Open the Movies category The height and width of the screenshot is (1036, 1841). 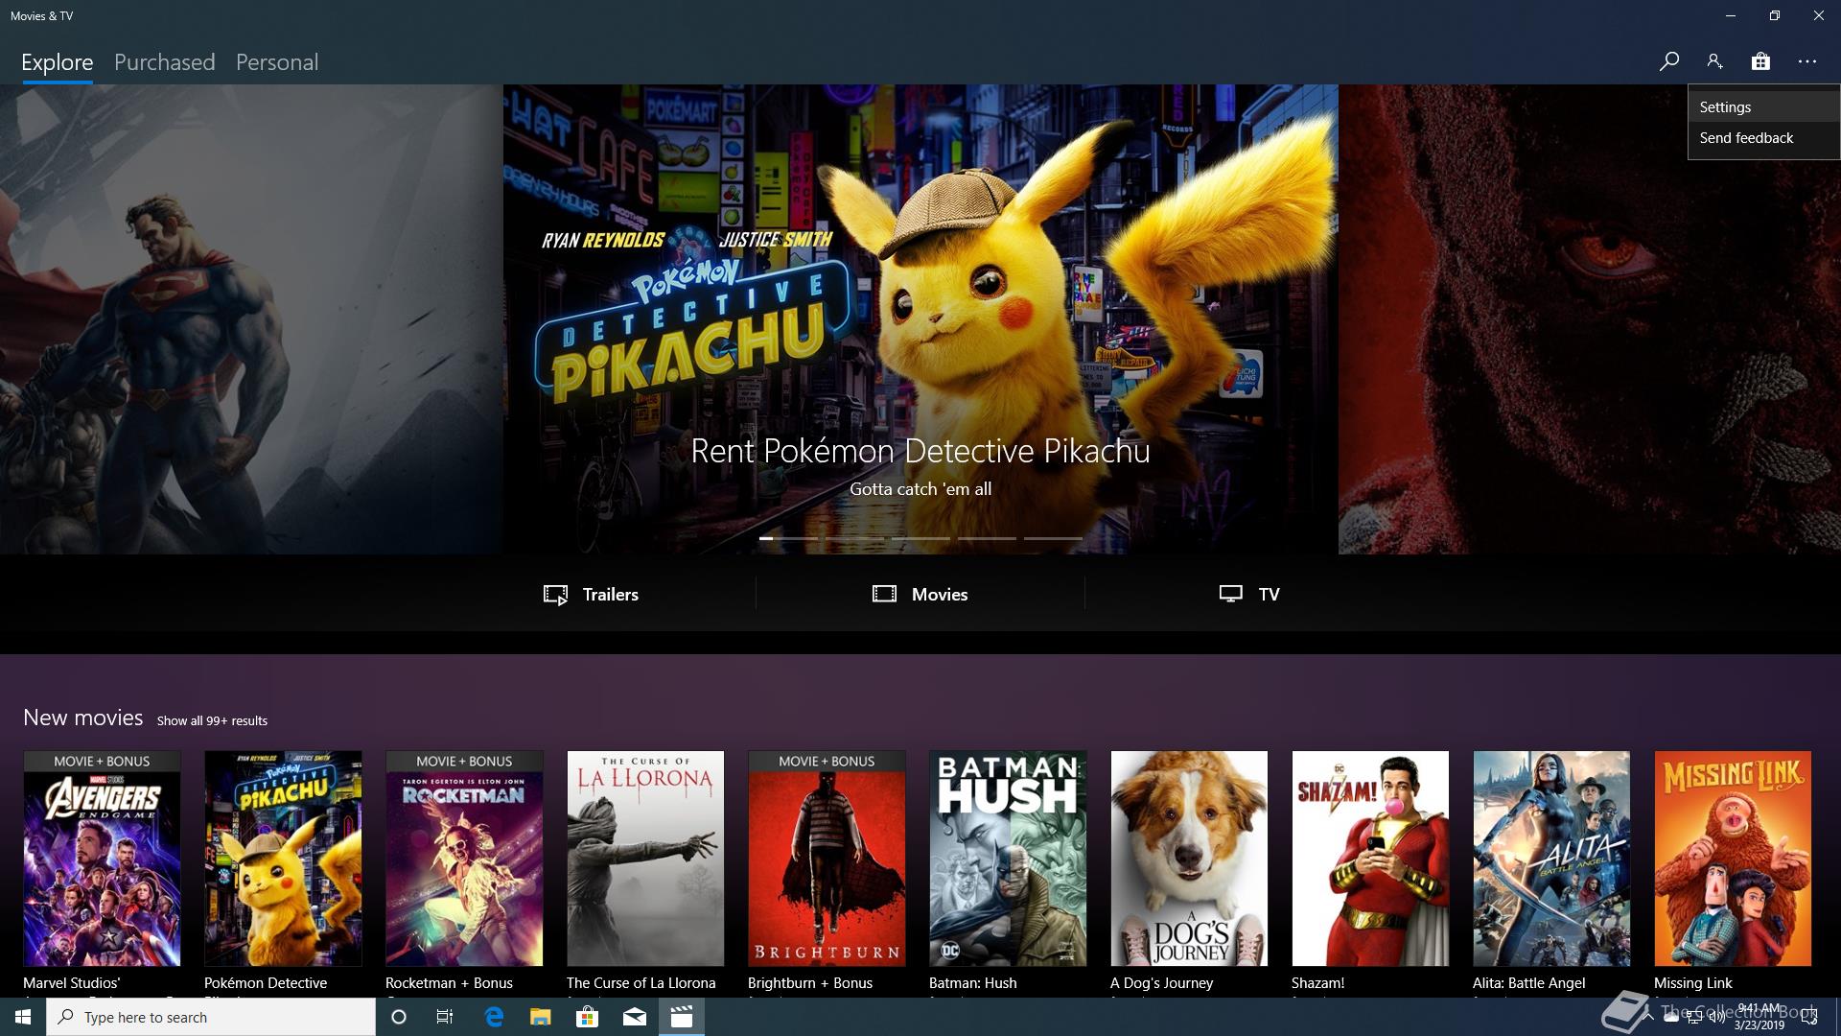tap(920, 594)
